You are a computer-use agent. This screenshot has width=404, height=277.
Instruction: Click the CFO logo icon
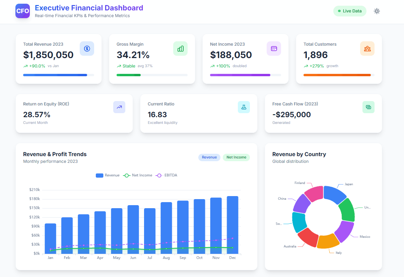[x=22, y=11]
